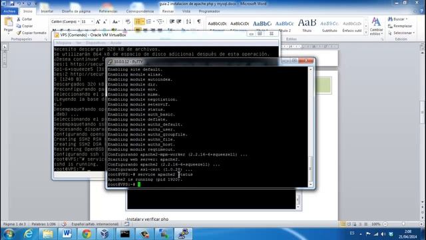426x240 pixels.
Task: Open the bullet list style dropdown arrow
Action: pos(143,21)
